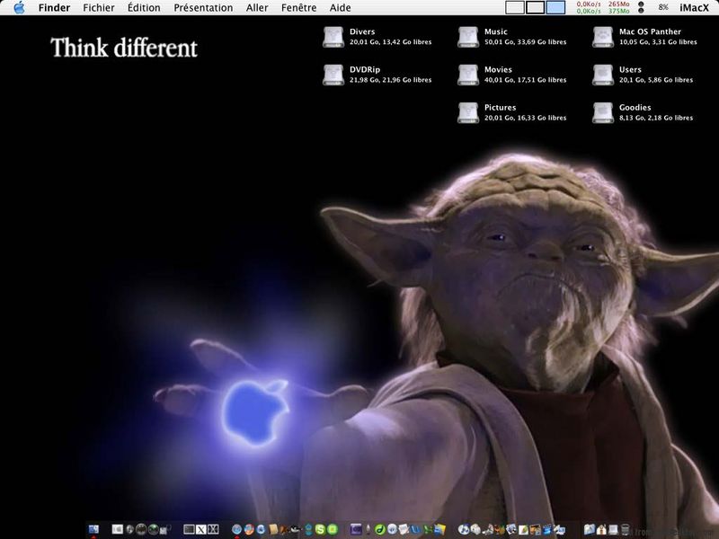Image resolution: width=719 pixels, height=539 pixels.
Task: Open the leaf document icon in the Dock
Action: point(523,530)
